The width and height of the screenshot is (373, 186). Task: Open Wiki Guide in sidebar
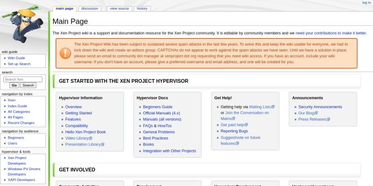pyautogui.click(x=16, y=58)
